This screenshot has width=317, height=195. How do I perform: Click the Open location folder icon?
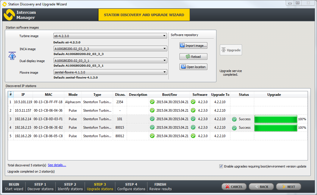coord(183,67)
